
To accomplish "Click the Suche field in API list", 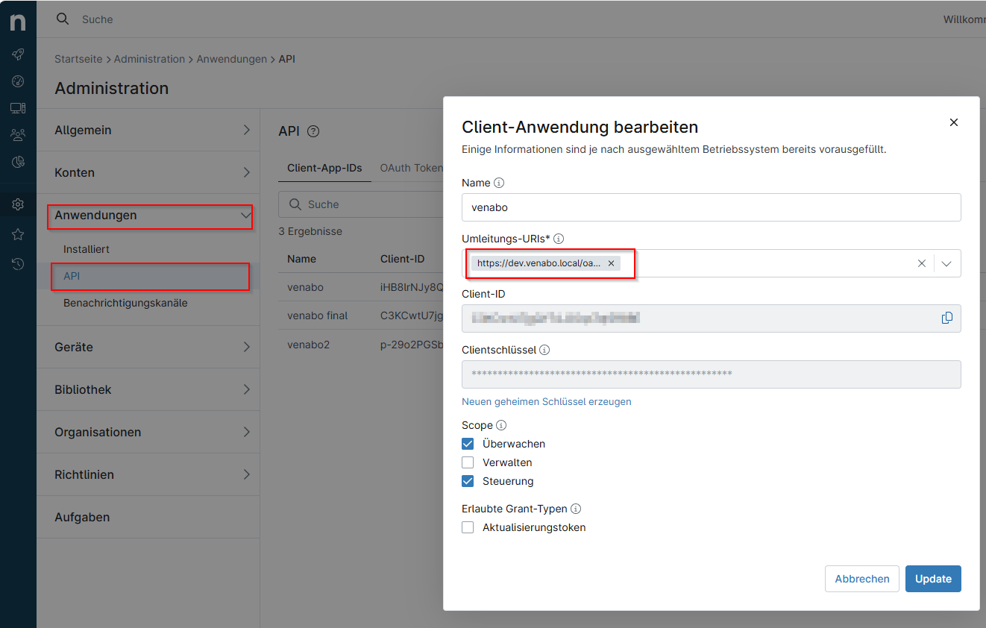I will (360, 204).
